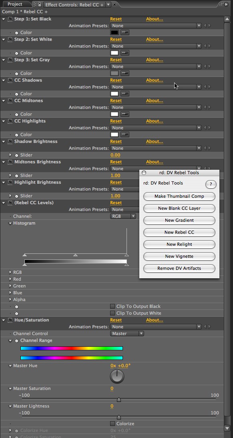Pick eyedropper for Step 3: Set Gray color
This screenshot has width=233, height=438.
pos(125,73)
